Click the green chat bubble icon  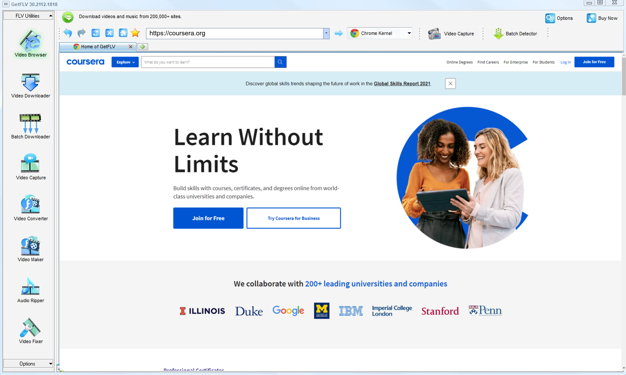pos(68,17)
